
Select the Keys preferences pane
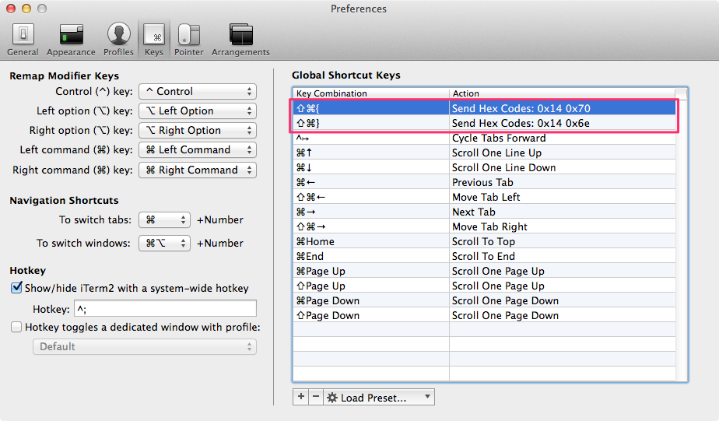pyautogui.click(x=154, y=40)
